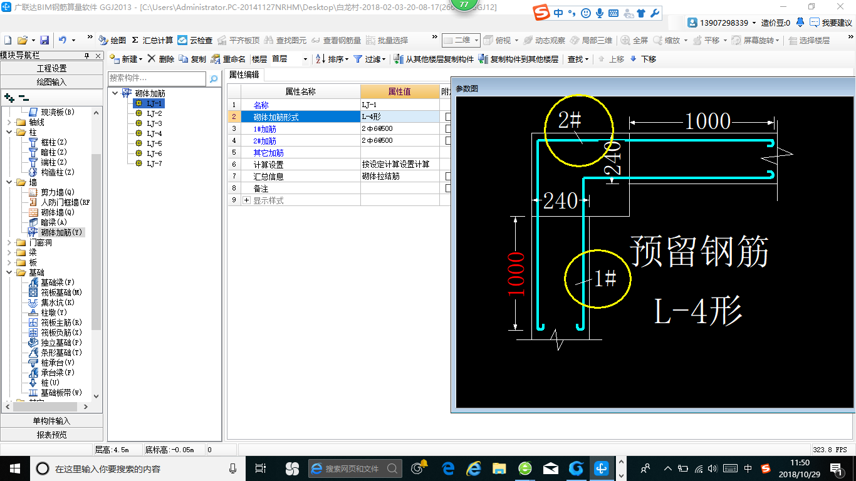Open a project with the folder icon

click(x=22, y=40)
